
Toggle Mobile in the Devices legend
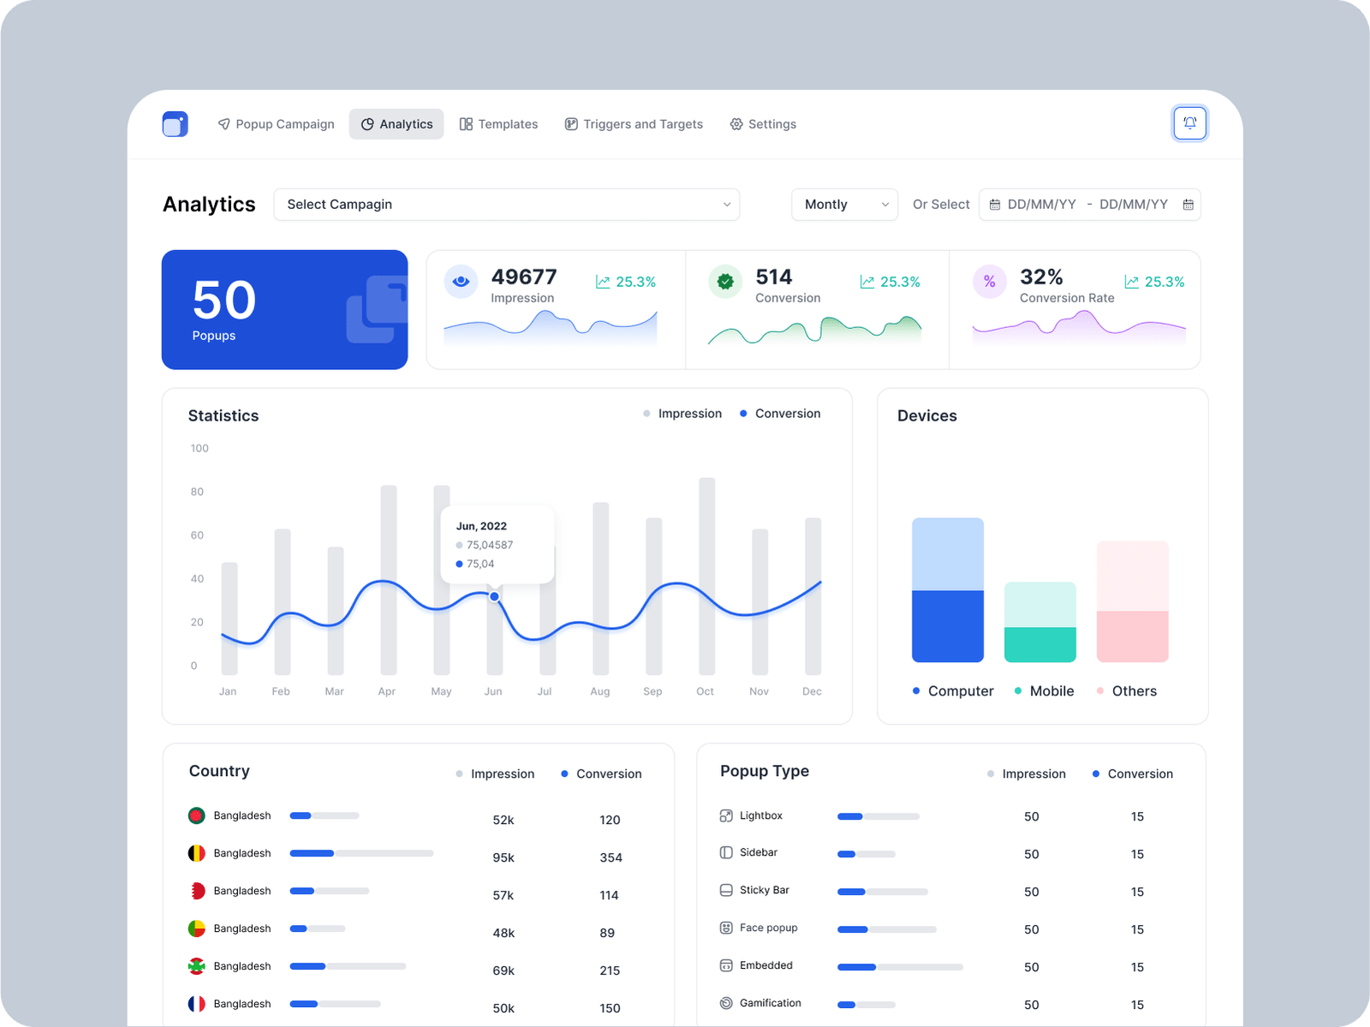point(1044,691)
